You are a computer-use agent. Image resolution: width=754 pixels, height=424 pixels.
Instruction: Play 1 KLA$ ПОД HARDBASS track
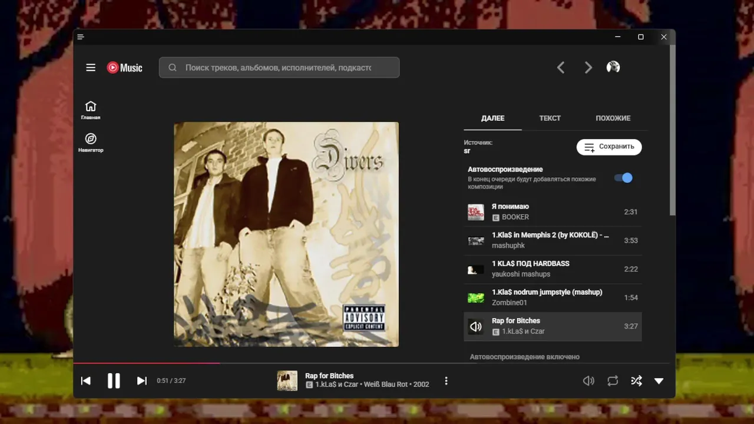point(553,269)
